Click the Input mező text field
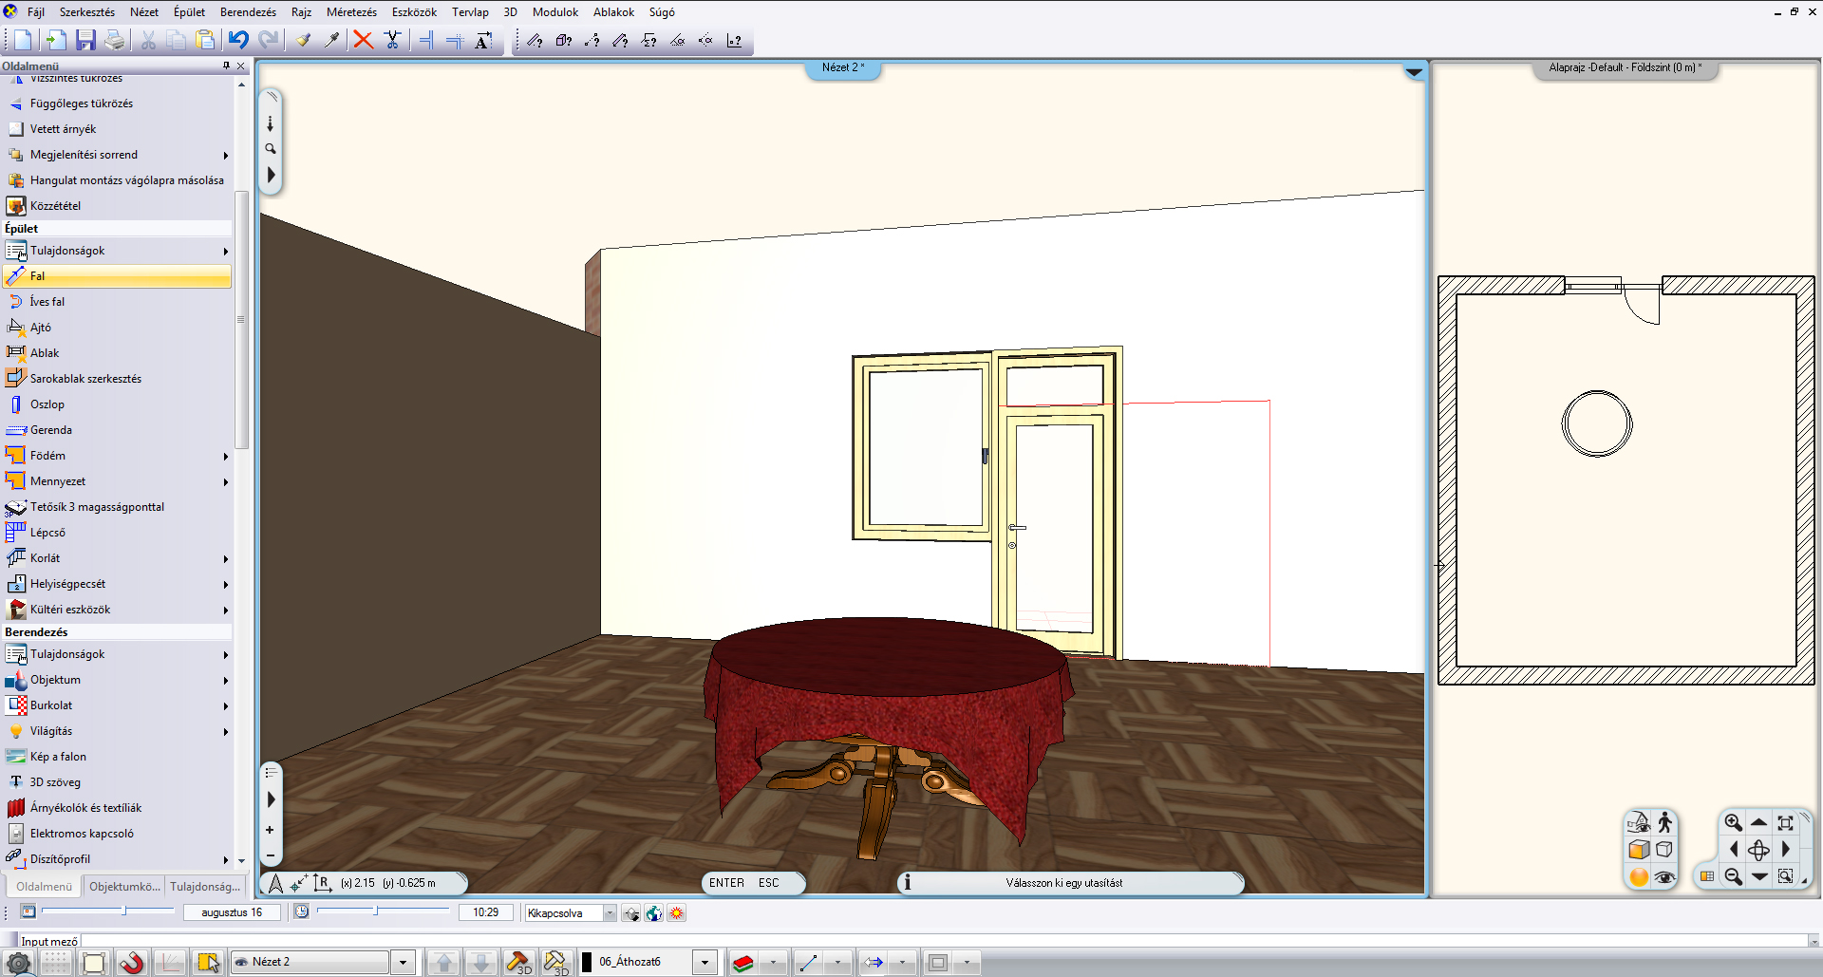The height and width of the screenshot is (977, 1823). click(x=940, y=942)
